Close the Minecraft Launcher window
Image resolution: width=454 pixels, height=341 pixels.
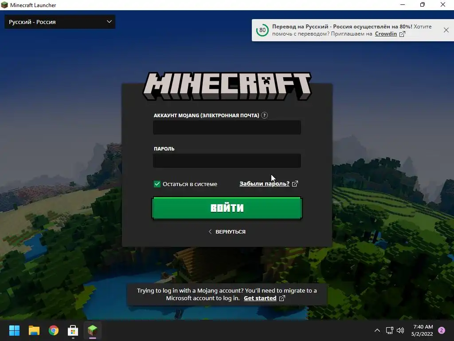pos(443,4)
